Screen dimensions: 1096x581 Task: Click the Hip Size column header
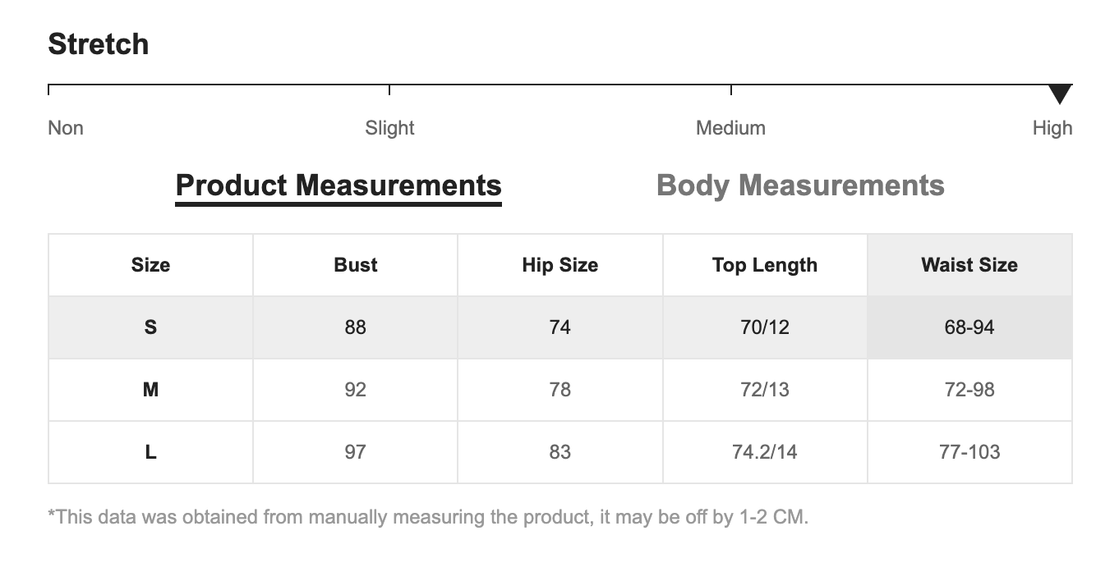pyautogui.click(x=560, y=265)
